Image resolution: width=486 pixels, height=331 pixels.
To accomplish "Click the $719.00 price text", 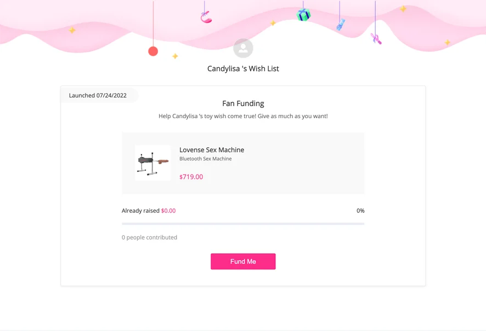I will [191, 177].
